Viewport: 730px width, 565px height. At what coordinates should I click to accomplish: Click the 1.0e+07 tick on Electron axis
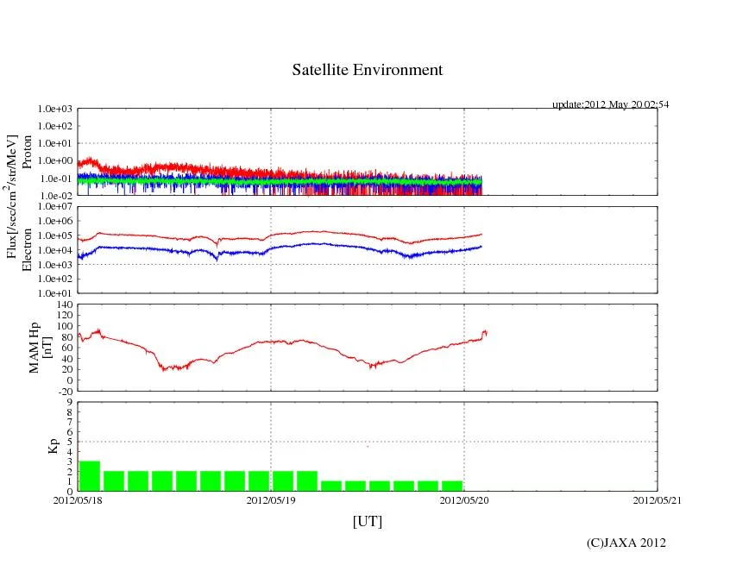pyautogui.click(x=54, y=207)
